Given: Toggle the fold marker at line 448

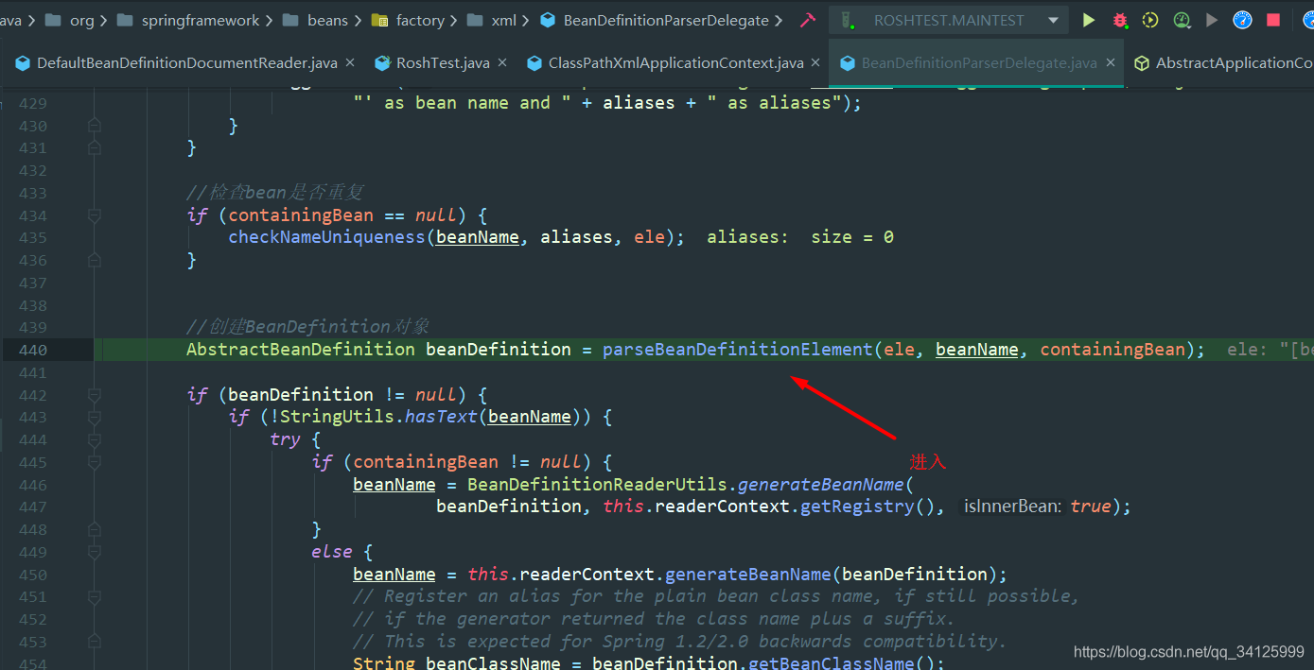Looking at the screenshot, I should 94,529.
